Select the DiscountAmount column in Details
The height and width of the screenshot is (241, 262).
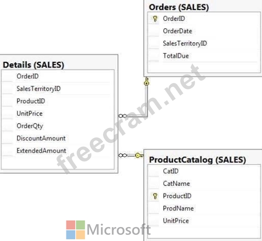58,138
